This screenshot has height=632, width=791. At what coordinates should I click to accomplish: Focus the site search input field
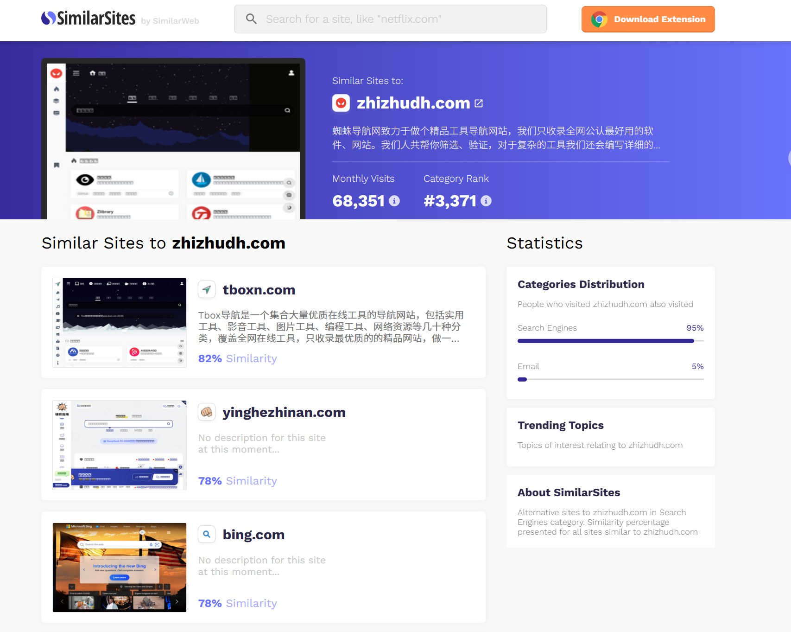[390, 19]
